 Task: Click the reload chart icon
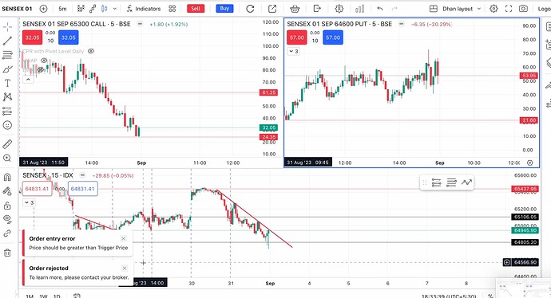(250, 9)
